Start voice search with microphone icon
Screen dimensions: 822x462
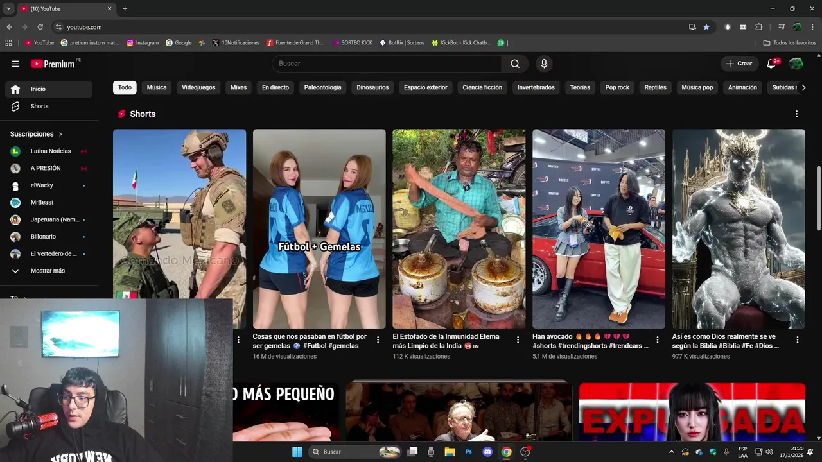pyautogui.click(x=544, y=64)
